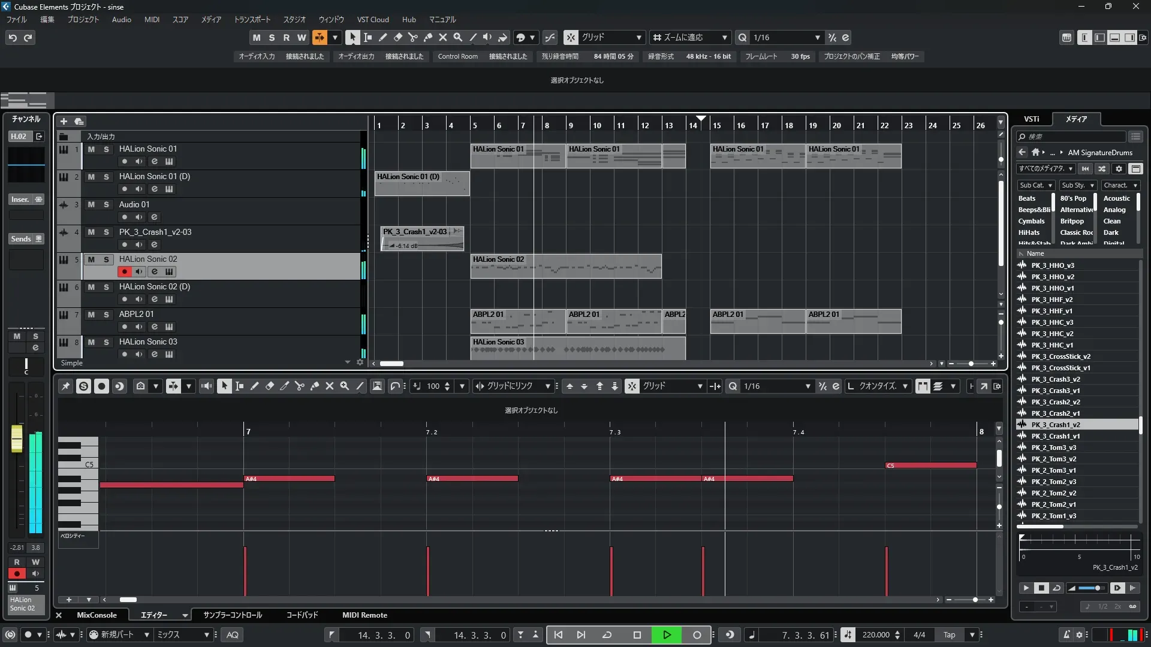The image size is (1151, 647).
Task: Mute the HALion Sonic 01 track
Action: (x=91, y=149)
